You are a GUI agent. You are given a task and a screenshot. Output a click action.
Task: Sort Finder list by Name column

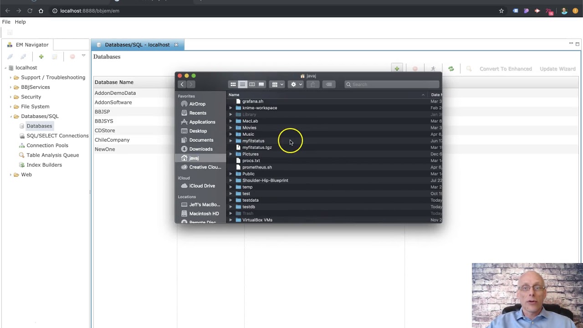click(x=327, y=95)
